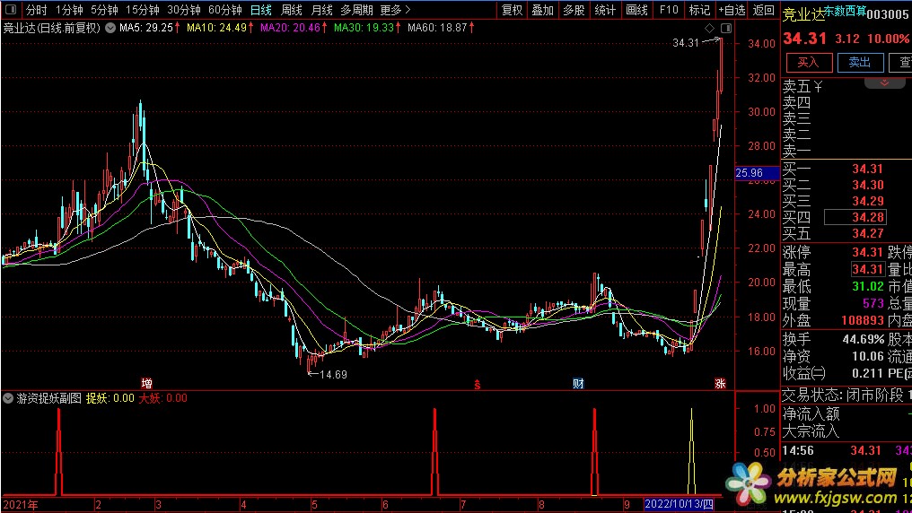Click the 财 financial report marker
The width and height of the screenshot is (912, 513).
click(578, 383)
